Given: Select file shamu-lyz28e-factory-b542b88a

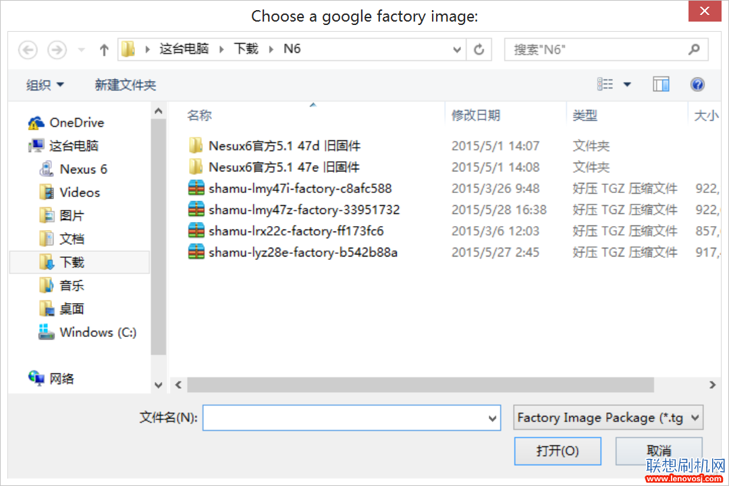Looking at the screenshot, I should click(303, 252).
